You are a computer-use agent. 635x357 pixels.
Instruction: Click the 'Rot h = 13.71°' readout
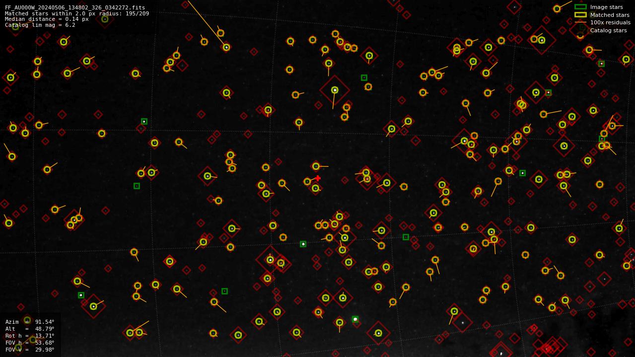click(30, 336)
